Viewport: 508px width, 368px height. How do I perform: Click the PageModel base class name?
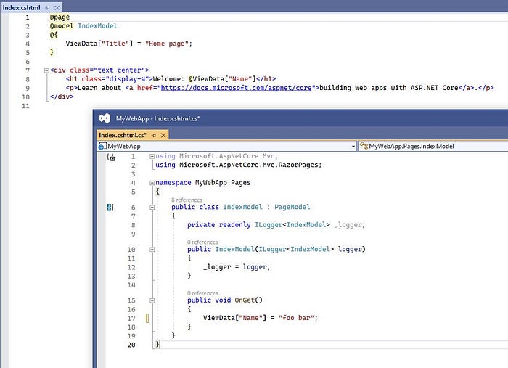point(292,207)
